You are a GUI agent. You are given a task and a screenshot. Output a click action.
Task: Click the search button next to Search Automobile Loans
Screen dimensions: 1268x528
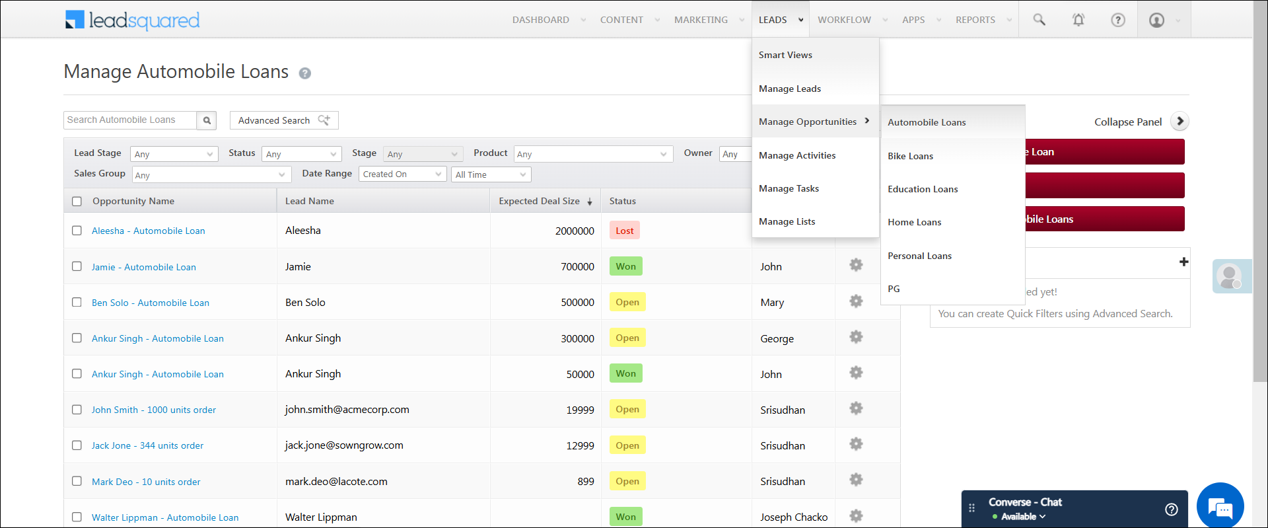click(207, 120)
